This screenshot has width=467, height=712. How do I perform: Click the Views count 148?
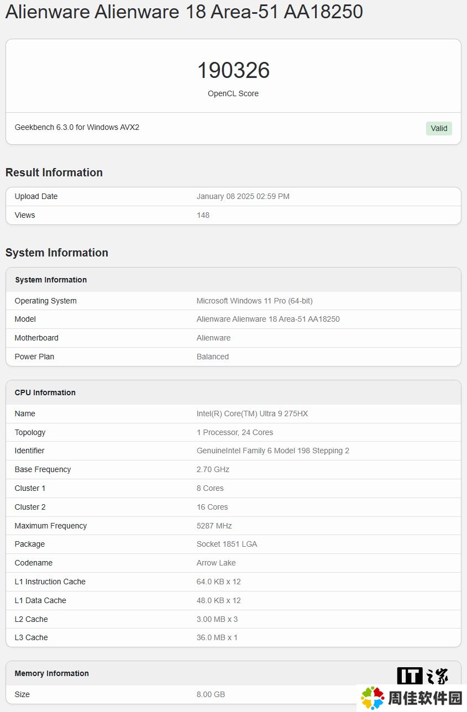click(203, 215)
